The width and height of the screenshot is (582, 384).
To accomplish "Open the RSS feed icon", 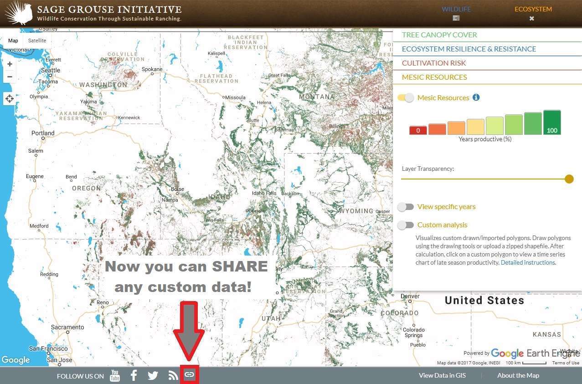I will pos(173,376).
